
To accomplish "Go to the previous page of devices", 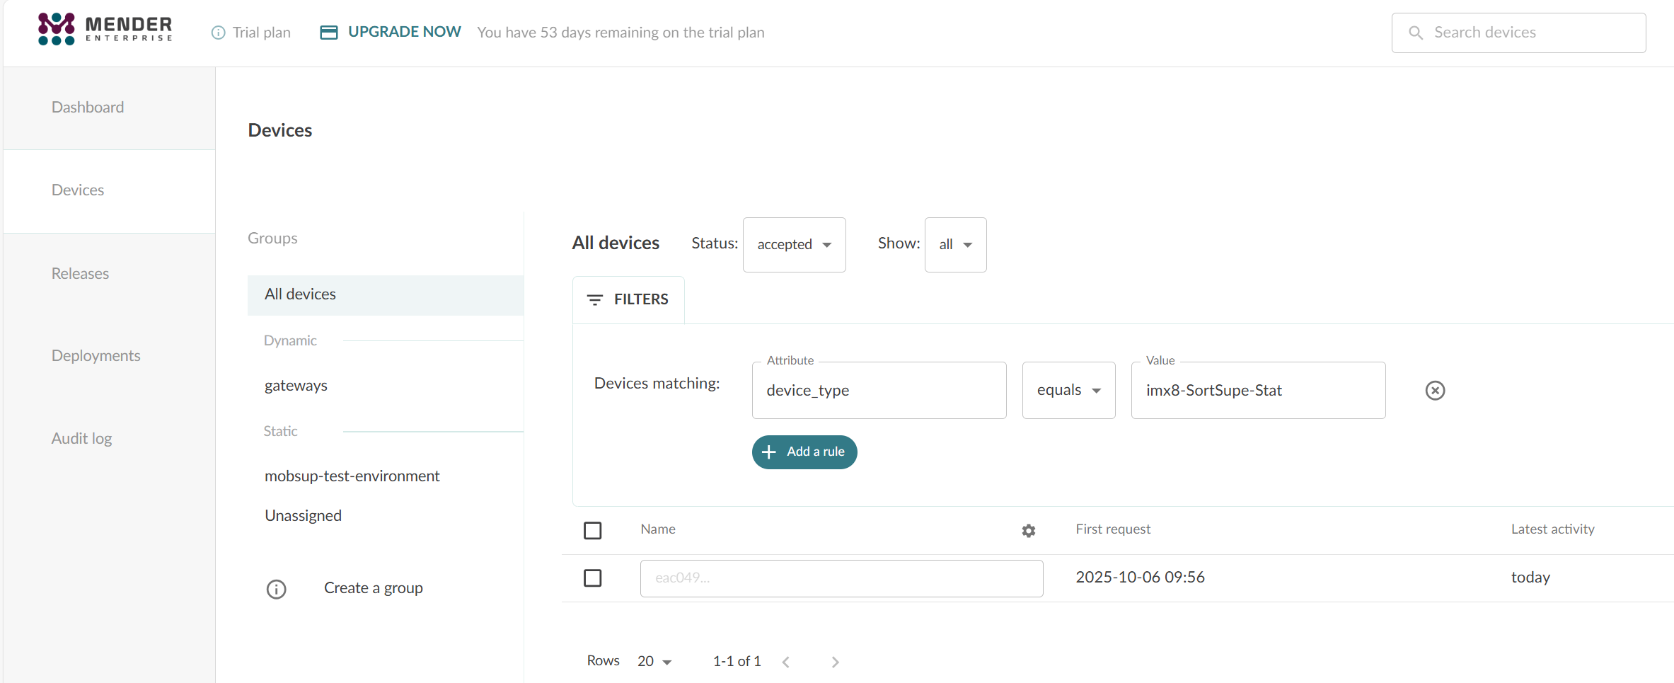I will [x=786, y=662].
